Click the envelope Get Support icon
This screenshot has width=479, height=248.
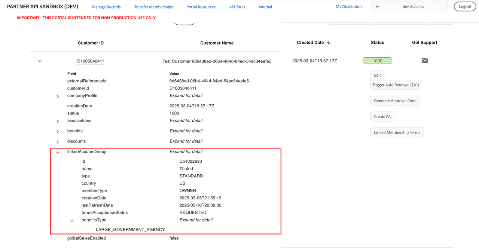pos(424,61)
